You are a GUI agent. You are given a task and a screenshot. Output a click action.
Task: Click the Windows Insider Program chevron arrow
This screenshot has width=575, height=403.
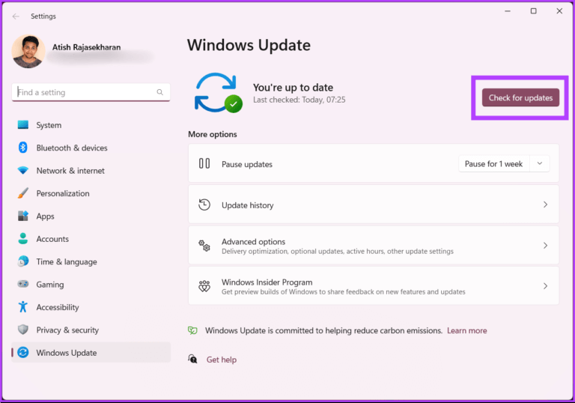pos(545,286)
